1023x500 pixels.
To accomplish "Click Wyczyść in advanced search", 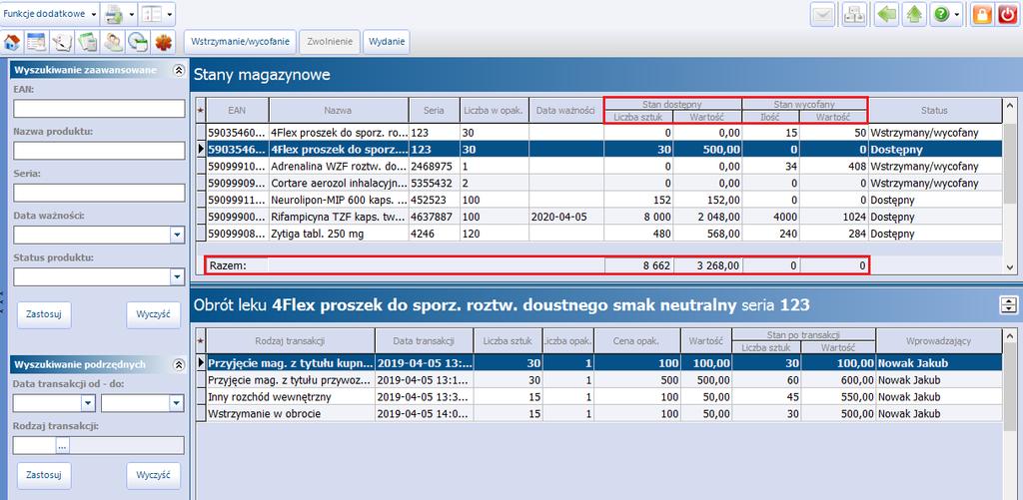I will [153, 313].
